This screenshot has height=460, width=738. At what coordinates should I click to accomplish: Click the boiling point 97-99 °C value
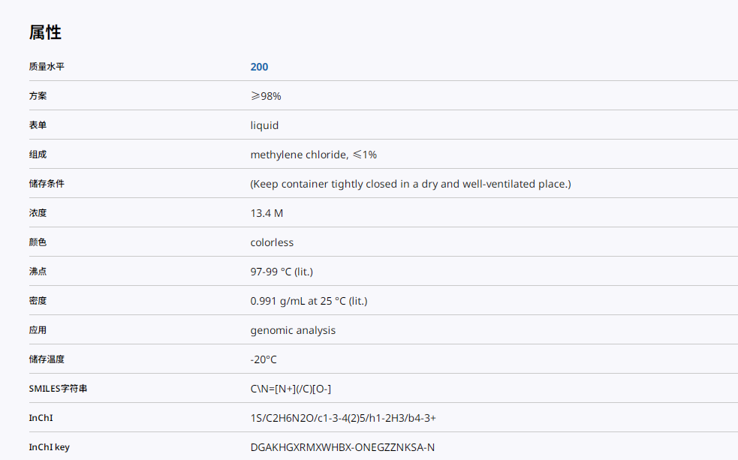282,272
